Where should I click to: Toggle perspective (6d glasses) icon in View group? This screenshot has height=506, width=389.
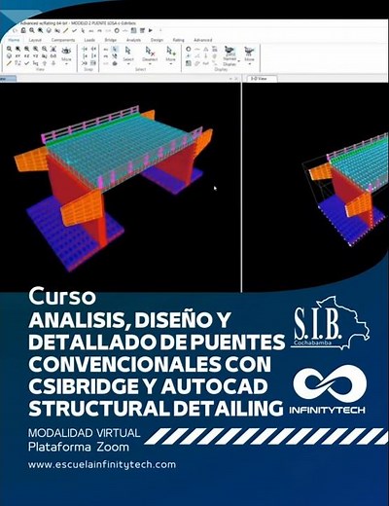53,56
